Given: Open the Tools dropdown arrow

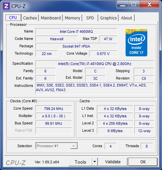Looking at the screenshot, I should pos(95,162).
